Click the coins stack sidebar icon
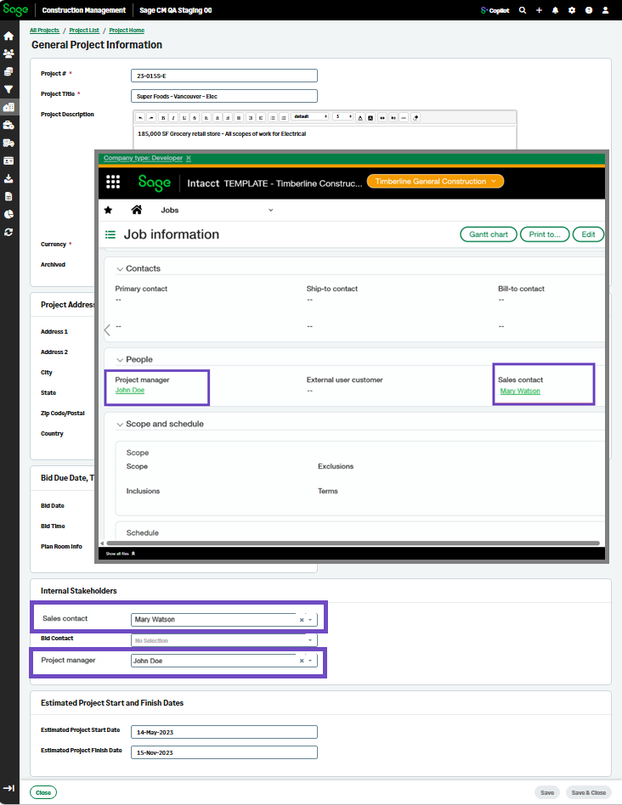The height and width of the screenshot is (805, 622). tap(8, 71)
